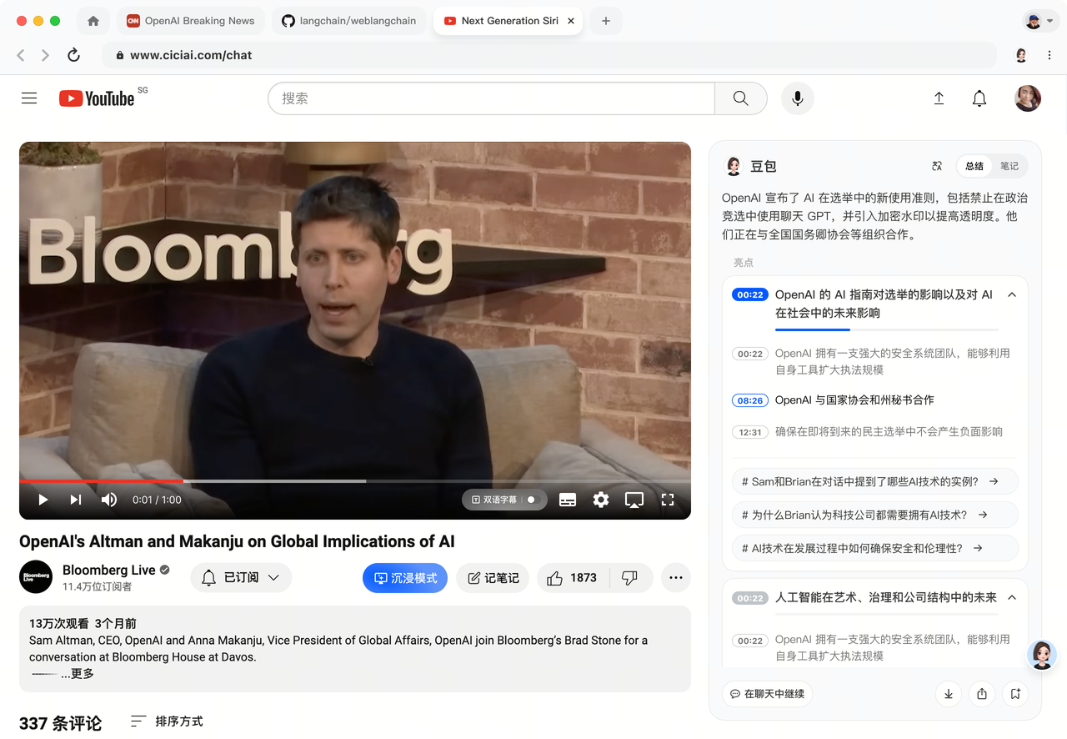Image resolution: width=1067 pixels, height=739 pixels.
Task: Open the 排序方式 comment sort menu
Action: click(x=167, y=721)
